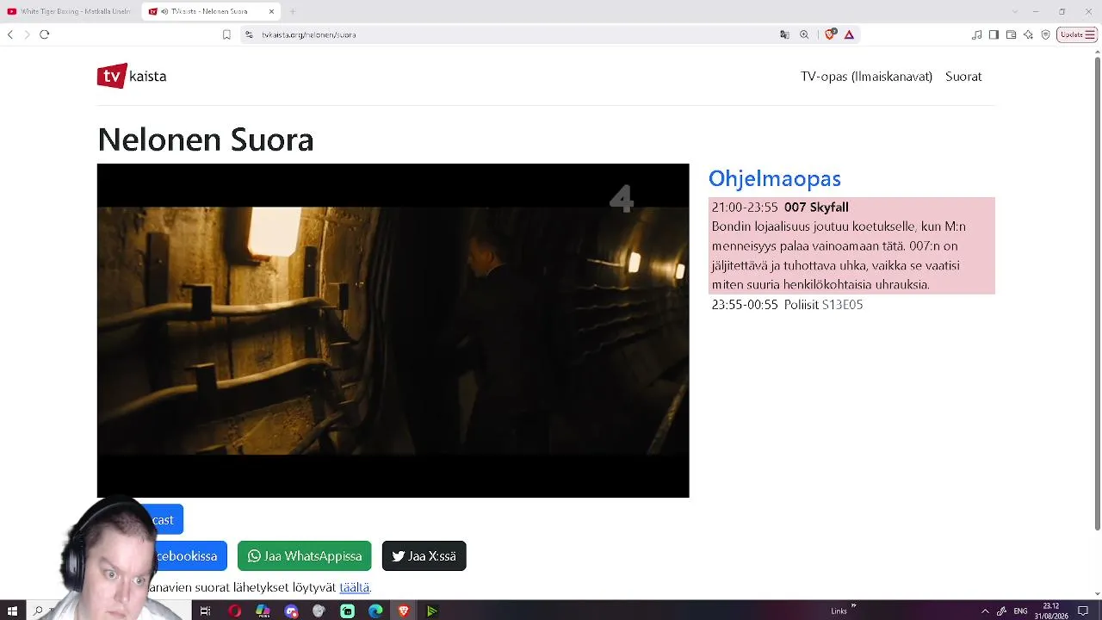Open the TV-opas (Ilmaiskanavat) menu link
The height and width of the screenshot is (620, 1102).
tap(866, 77)
